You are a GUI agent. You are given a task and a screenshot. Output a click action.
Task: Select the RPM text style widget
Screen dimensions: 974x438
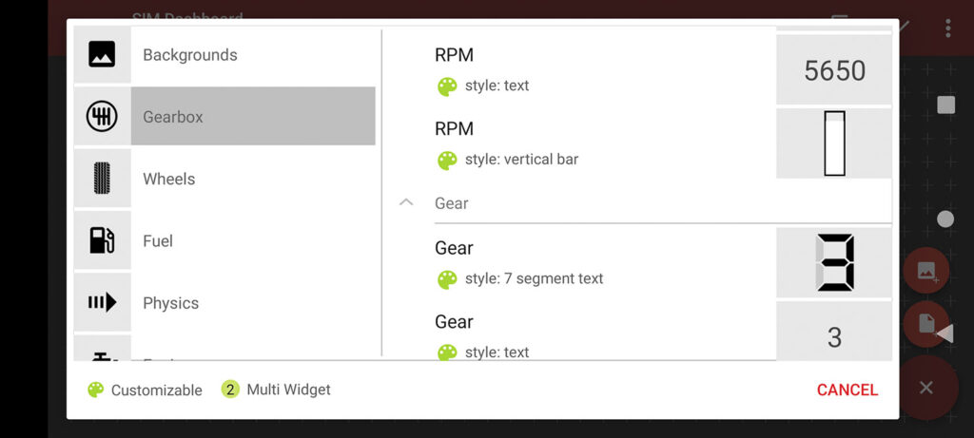pyautogui.click(x=571, y=69)
